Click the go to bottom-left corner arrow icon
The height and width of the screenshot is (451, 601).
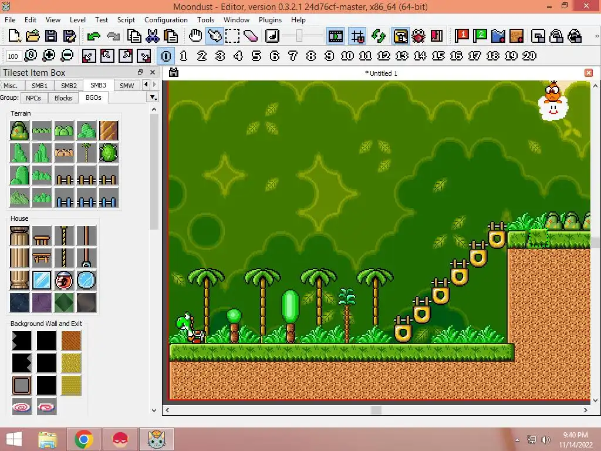(89, 56)
